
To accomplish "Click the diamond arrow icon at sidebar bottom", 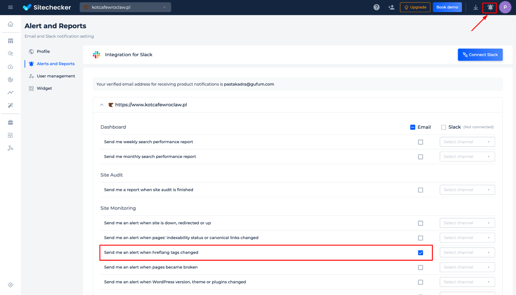I will [10, 285].
